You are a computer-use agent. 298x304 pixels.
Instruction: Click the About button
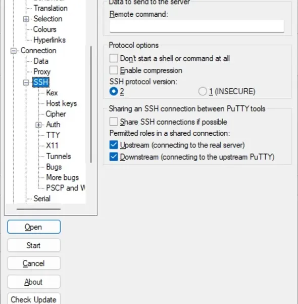(x=34, y=282)
